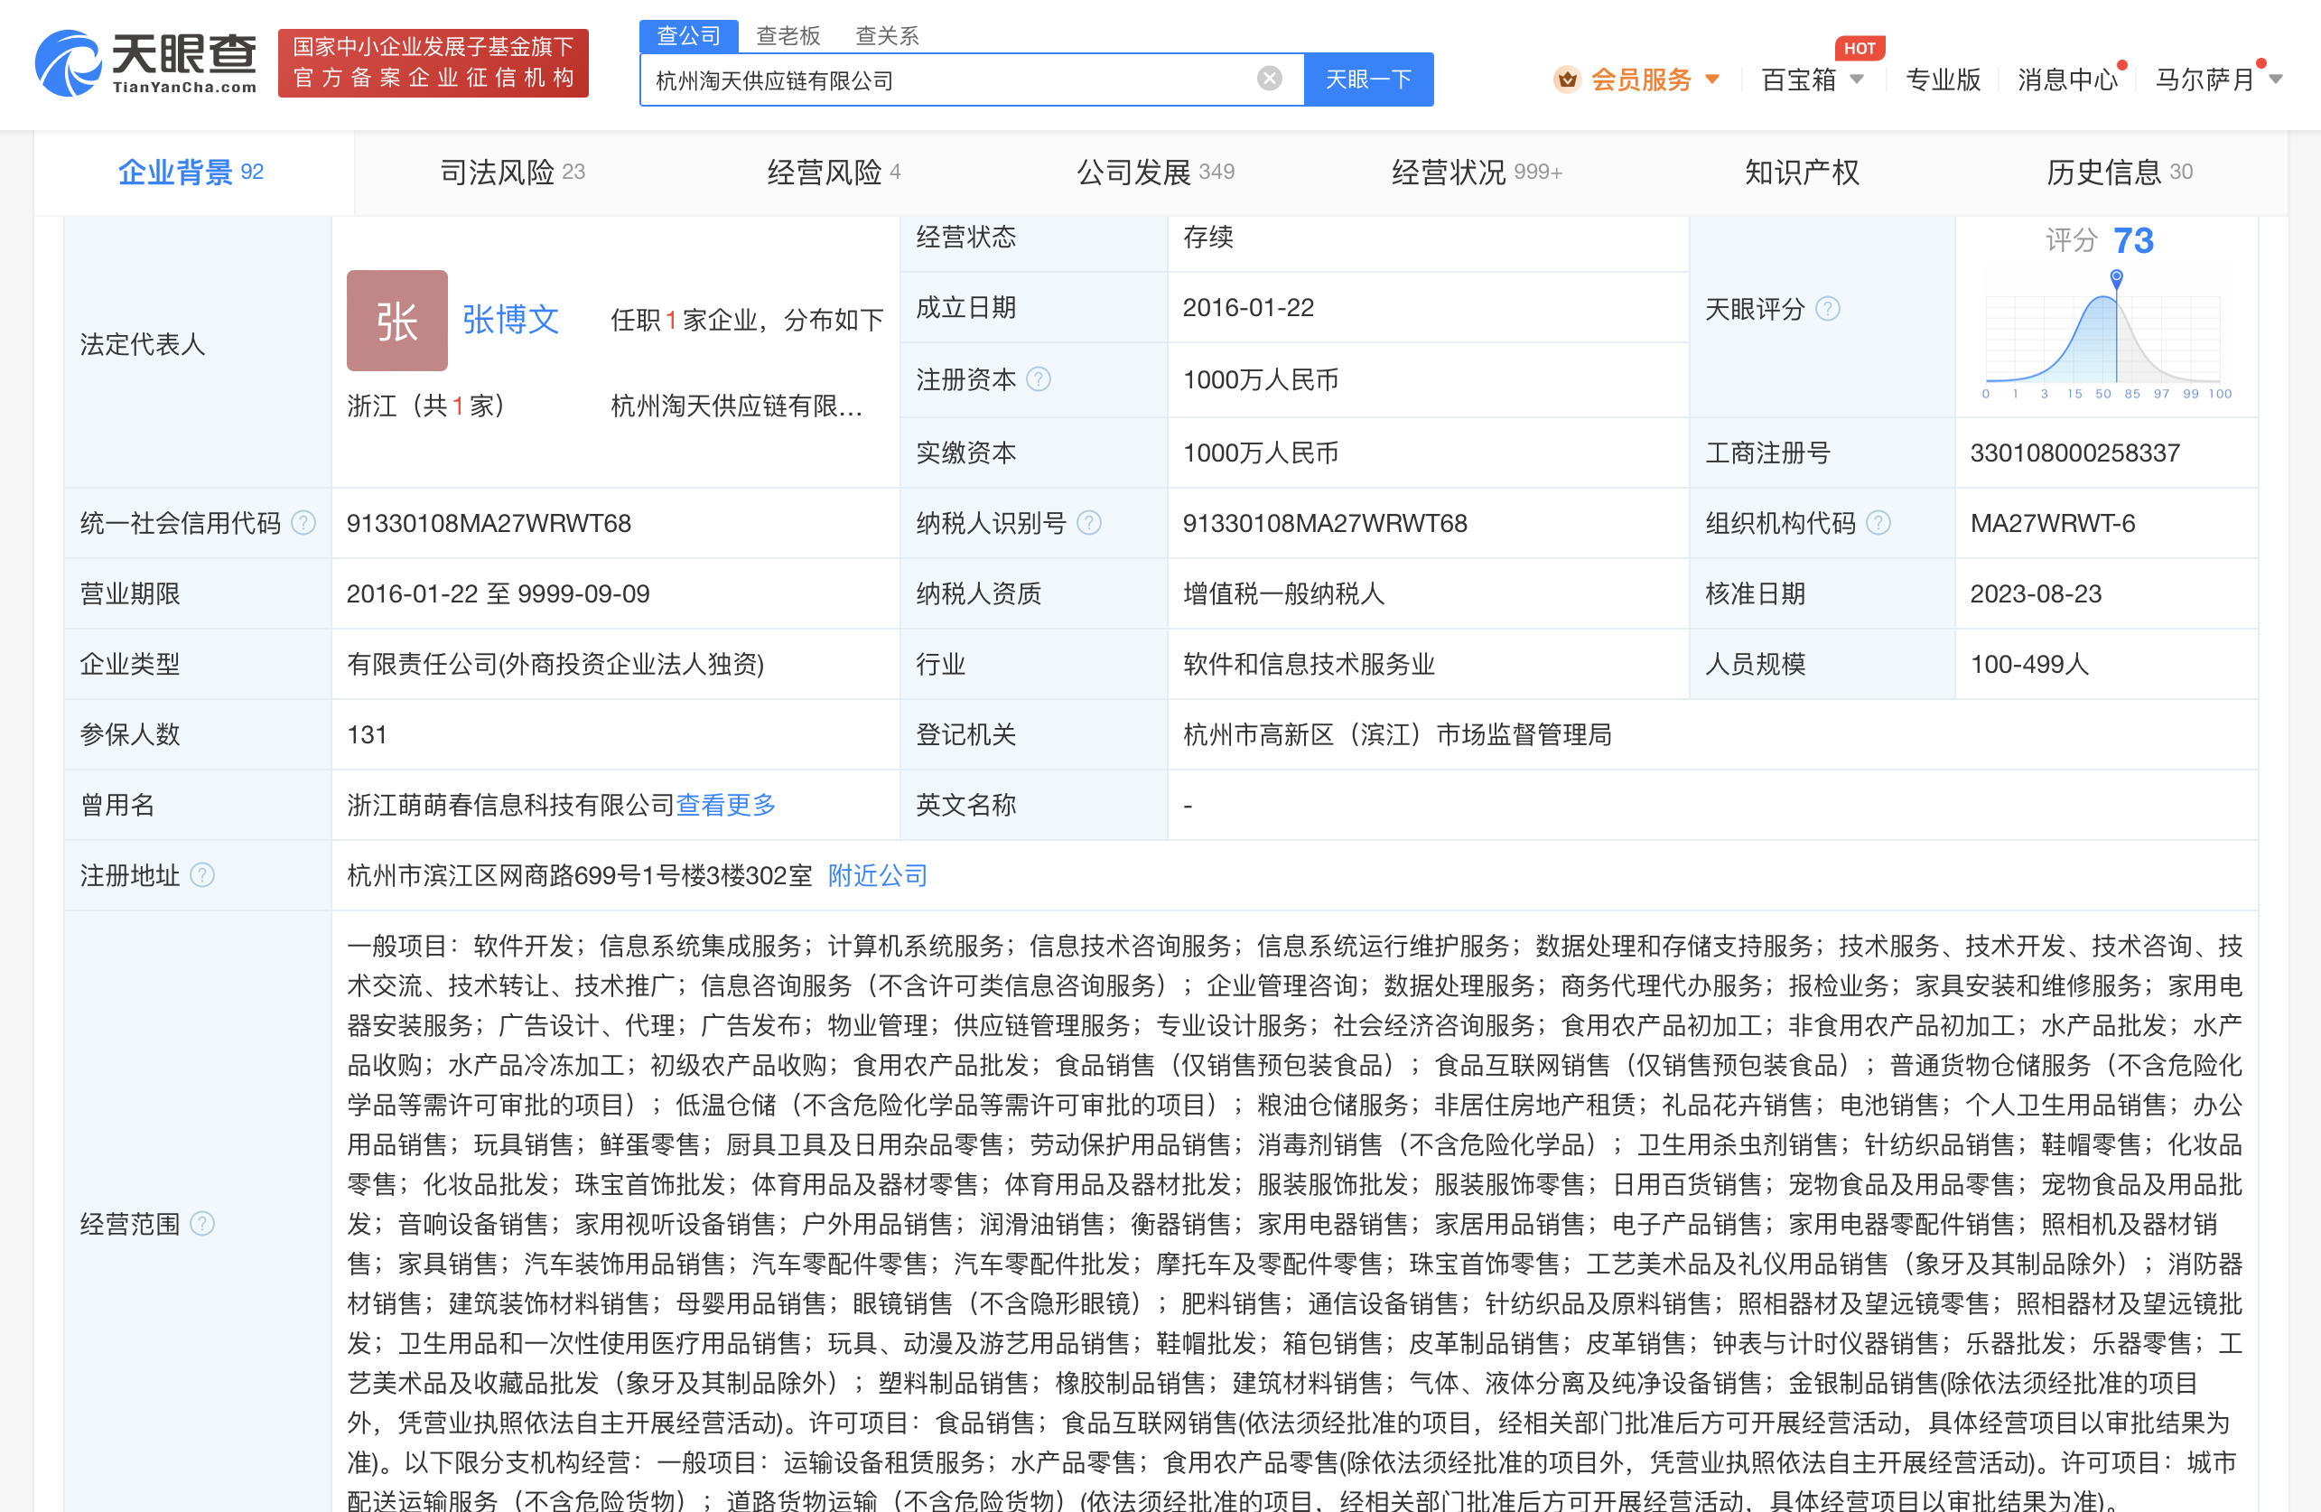Select the 查关系 search tab
The image size is (2321, 1512).
tap(887, 36)
